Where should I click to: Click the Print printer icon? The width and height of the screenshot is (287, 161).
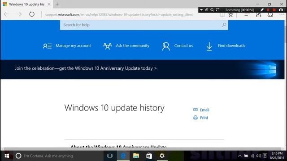tap(196, 118)
